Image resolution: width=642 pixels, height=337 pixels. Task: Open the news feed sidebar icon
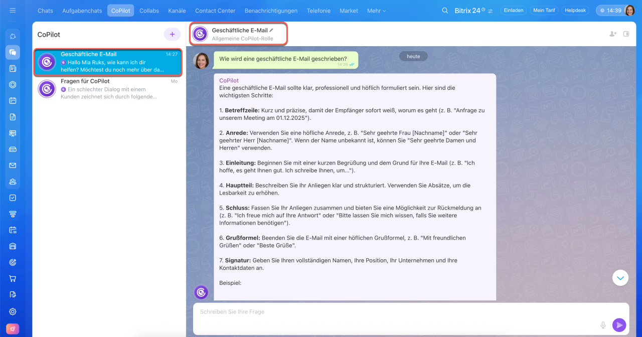coord(13,68)
